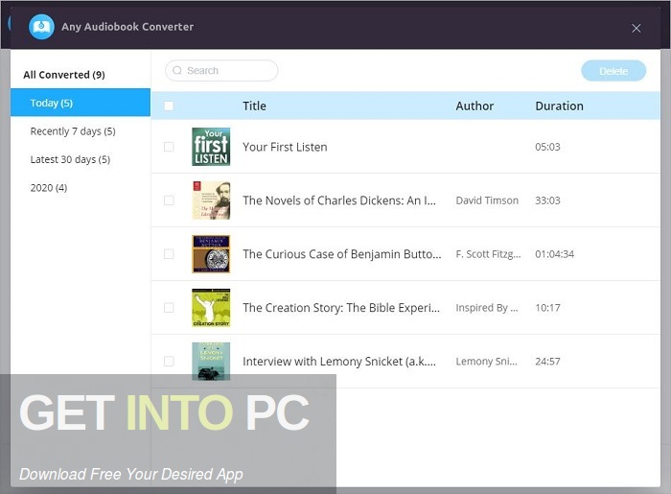The width and height of the screenshot is (671, 494).
Task: Select All Converted (9) category
Action: click(x=64, y=75)
